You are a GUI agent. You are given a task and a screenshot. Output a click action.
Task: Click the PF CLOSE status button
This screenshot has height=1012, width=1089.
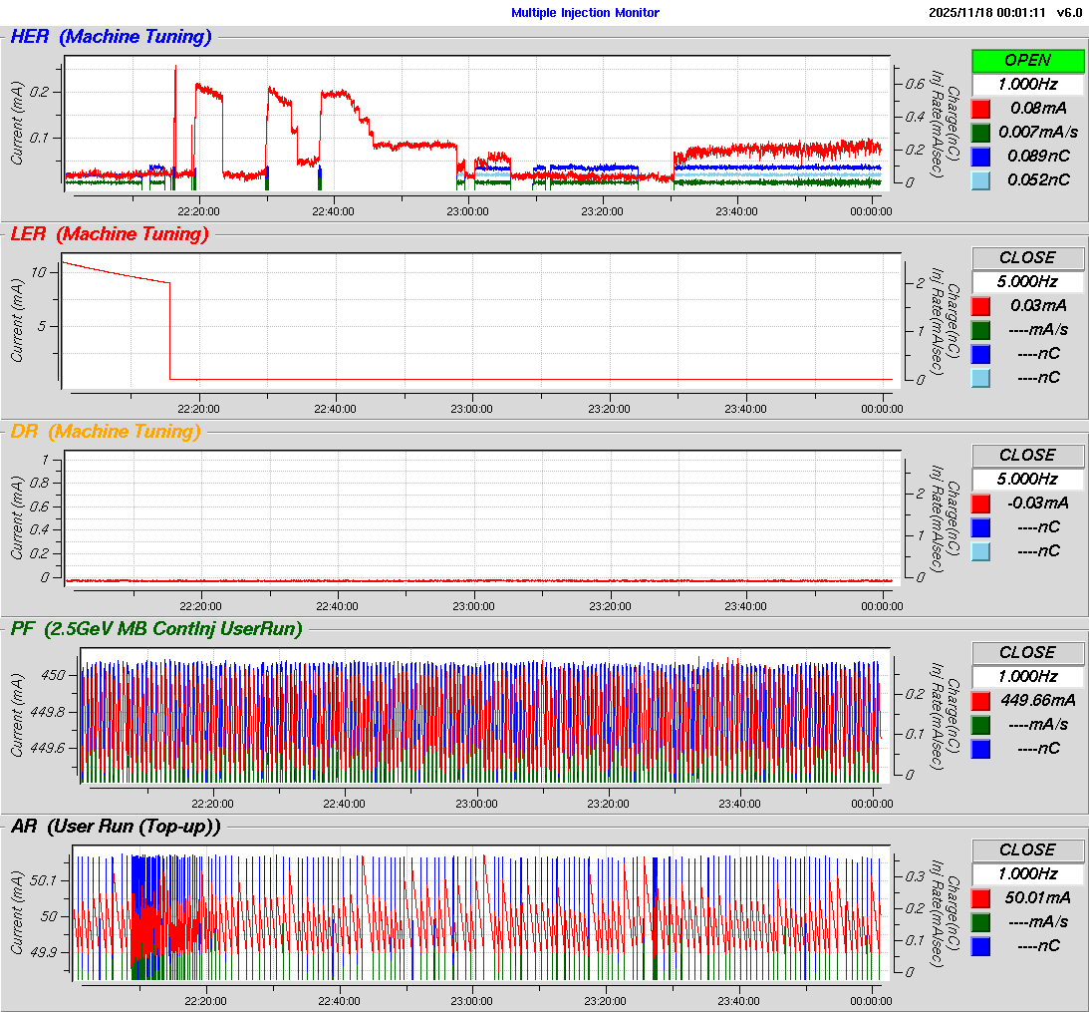[x=1027, y=652]
